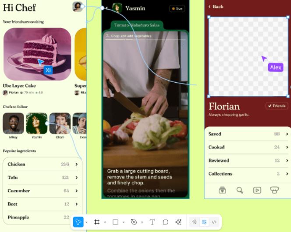Open the Beet ingredient row chevron

pos(76,204)
